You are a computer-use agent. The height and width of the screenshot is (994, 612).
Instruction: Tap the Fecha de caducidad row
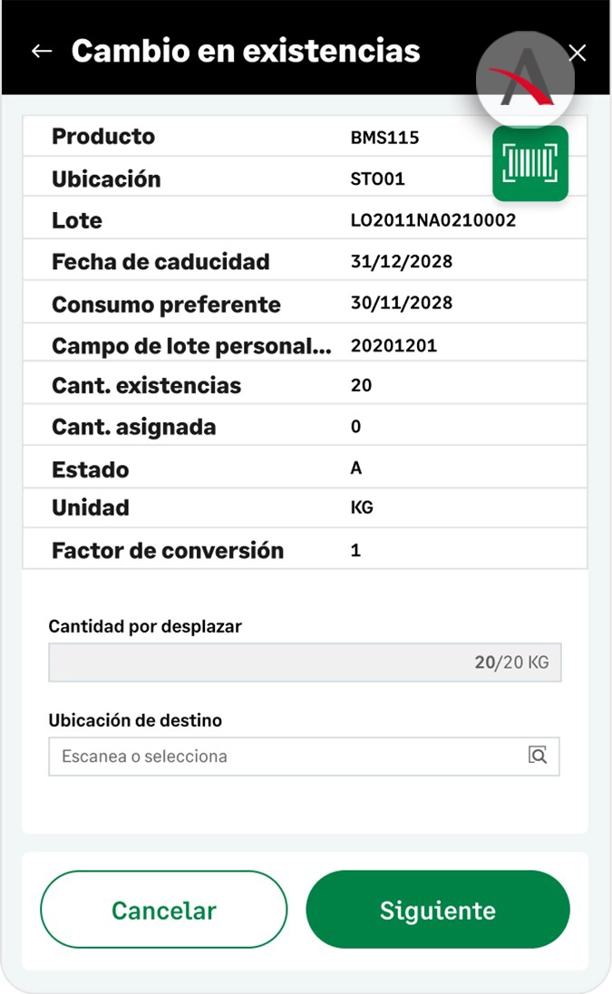[305, 262]
